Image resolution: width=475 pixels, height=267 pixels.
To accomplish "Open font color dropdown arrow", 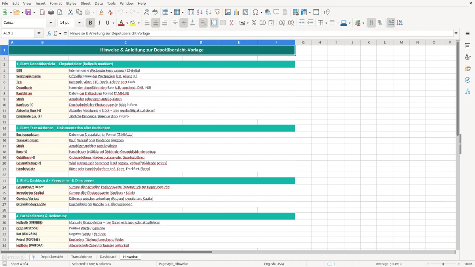I will pyautogui.click(x=127, y=23).
